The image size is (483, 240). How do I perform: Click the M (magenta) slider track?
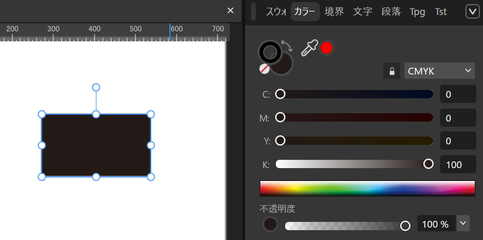coord(354,117)
